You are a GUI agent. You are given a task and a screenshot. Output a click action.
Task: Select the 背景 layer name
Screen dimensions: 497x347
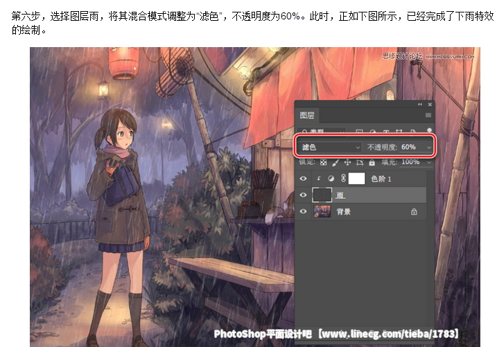pyautogui.click(x=344, y=211)
